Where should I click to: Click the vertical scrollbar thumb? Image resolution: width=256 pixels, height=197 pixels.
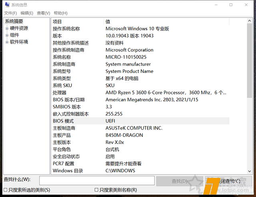pyautogui.click(x=249, y=61)
